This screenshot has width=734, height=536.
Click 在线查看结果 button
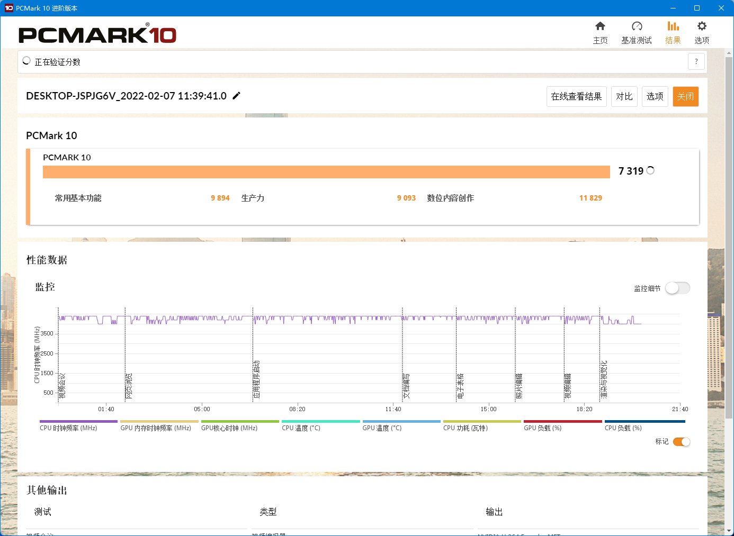576,96
